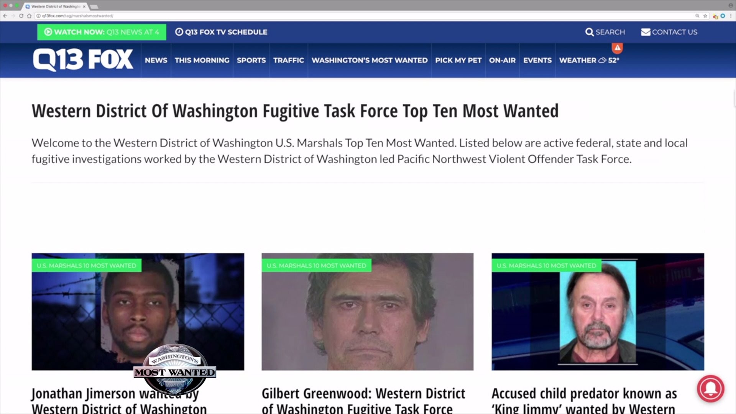
Task: Open Gilbert Greenwood article headline
Action: pos(363,401)
